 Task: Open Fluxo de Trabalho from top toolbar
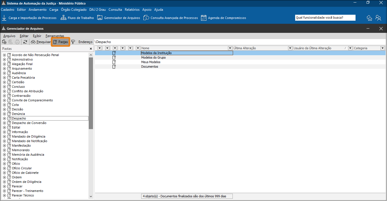pos(77,18)
